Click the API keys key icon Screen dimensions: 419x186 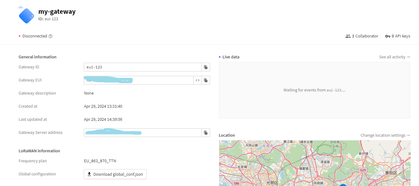click(387, 36)
